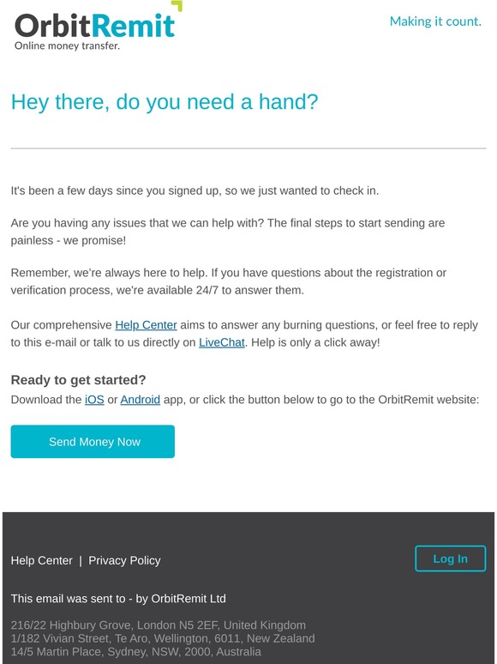Click the 'Ready to get started?' subheading
Screen dimensions: 497x664
(78, 380)
